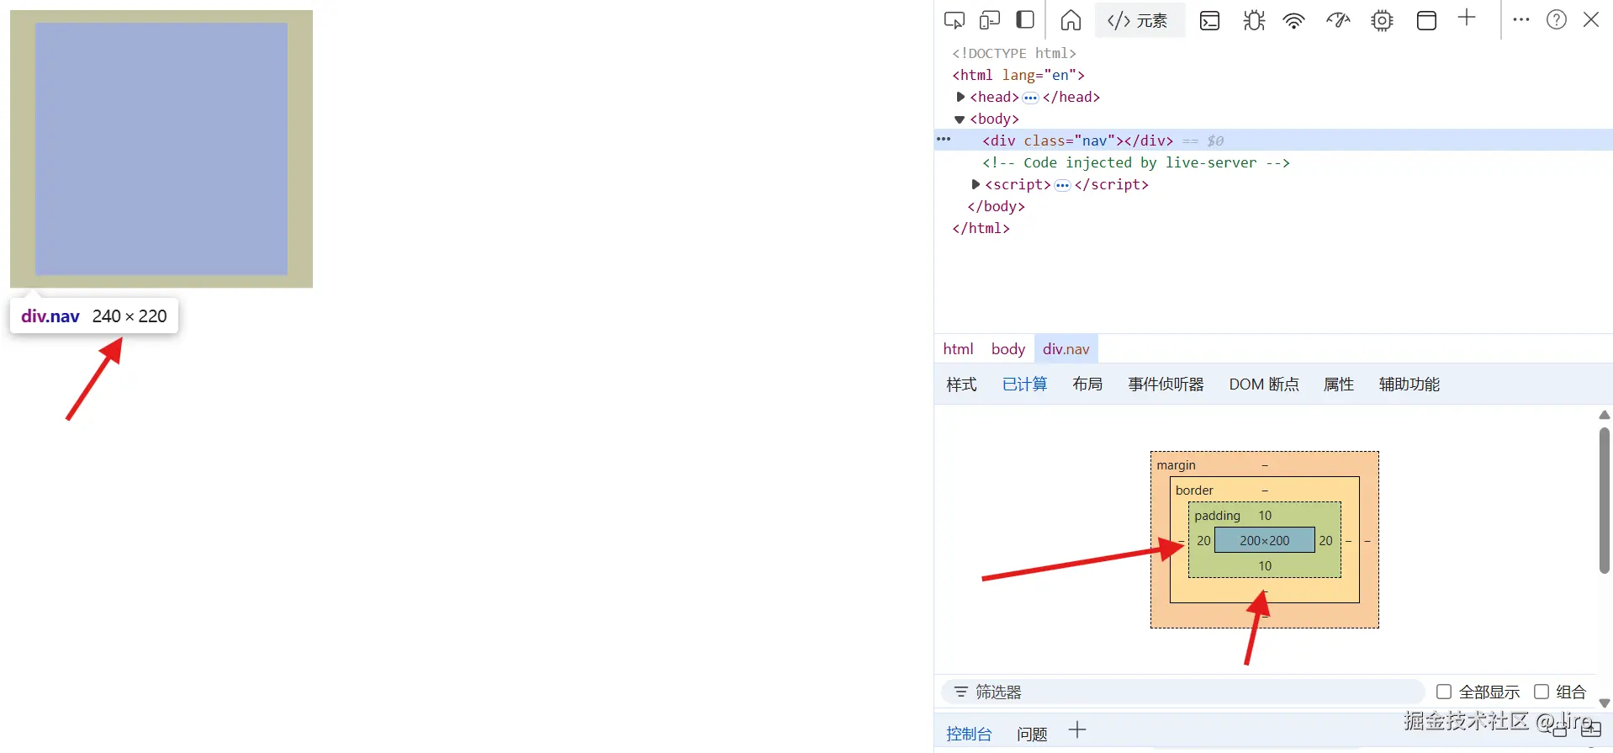
Task: Open actions menu dots beside div.nav row
Action: [x=944, y=140]
